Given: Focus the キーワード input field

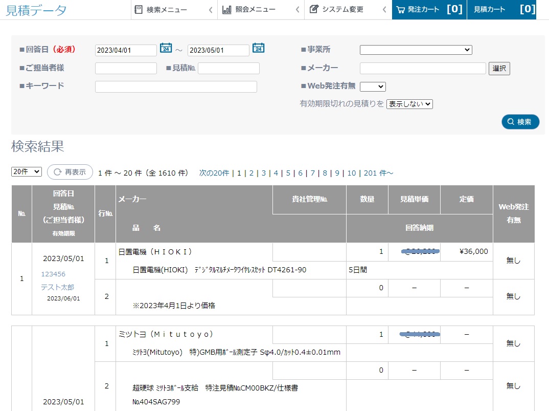Looking at the screenshot, I should tap(176, 86).
